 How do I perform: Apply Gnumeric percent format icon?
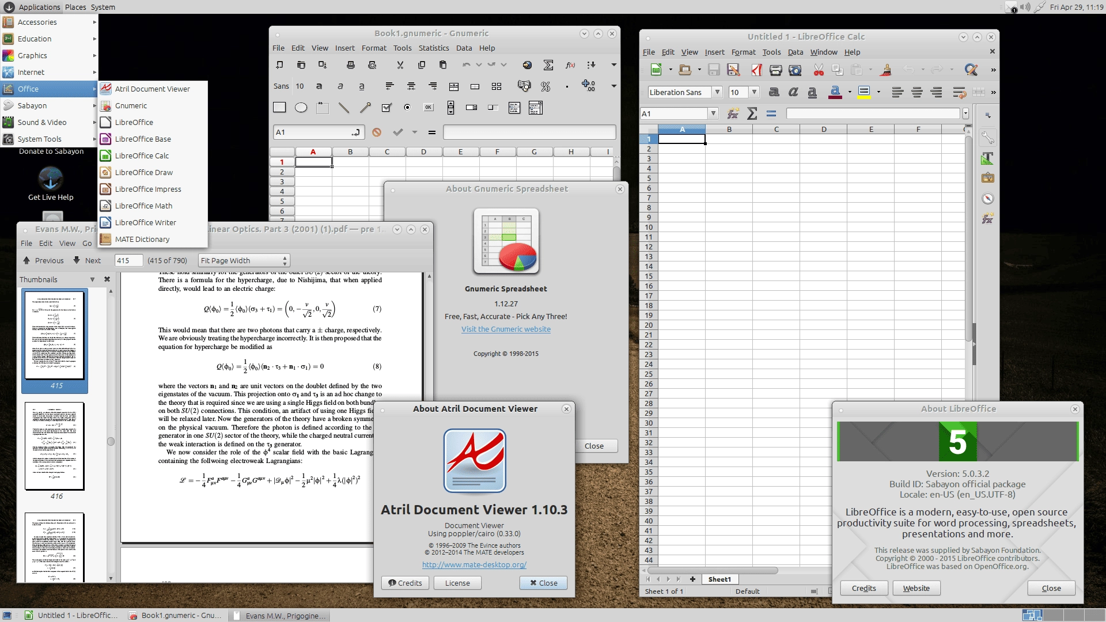coord(546,86)
